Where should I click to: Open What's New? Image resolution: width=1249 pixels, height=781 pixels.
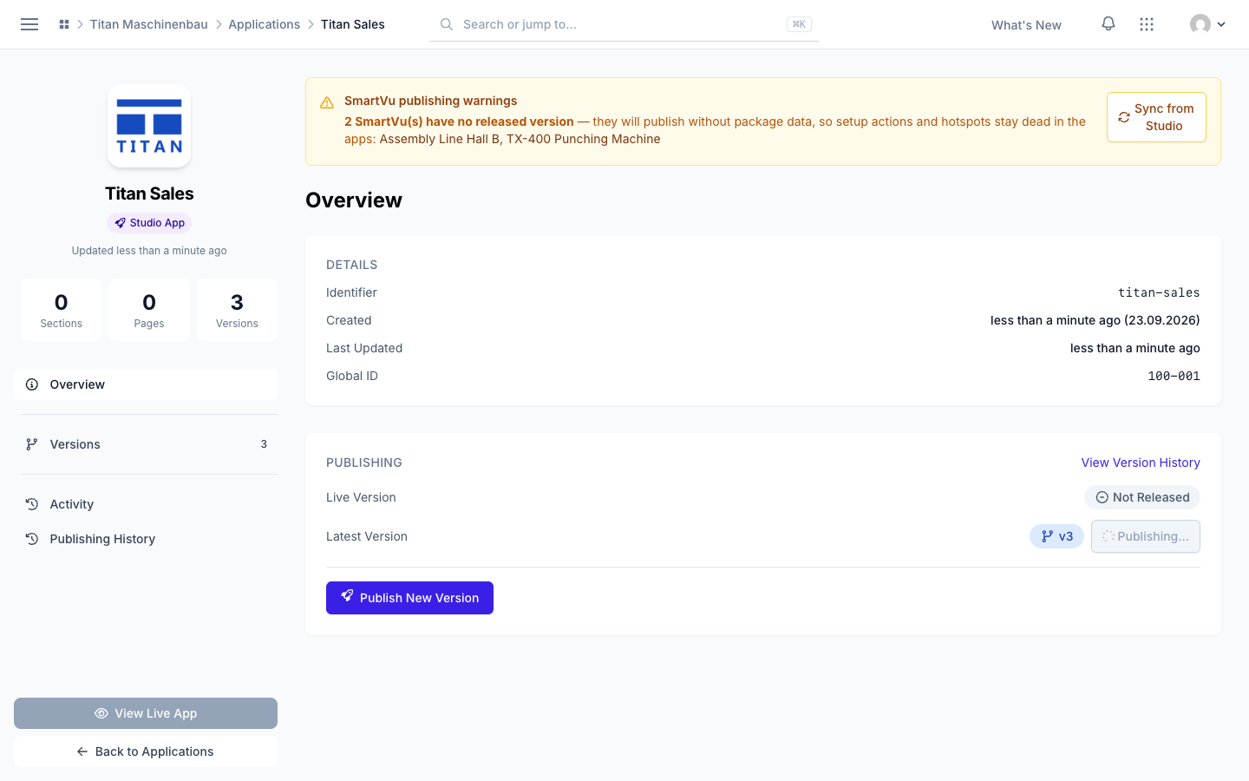pyautogui.click(x=1026, y=25)
